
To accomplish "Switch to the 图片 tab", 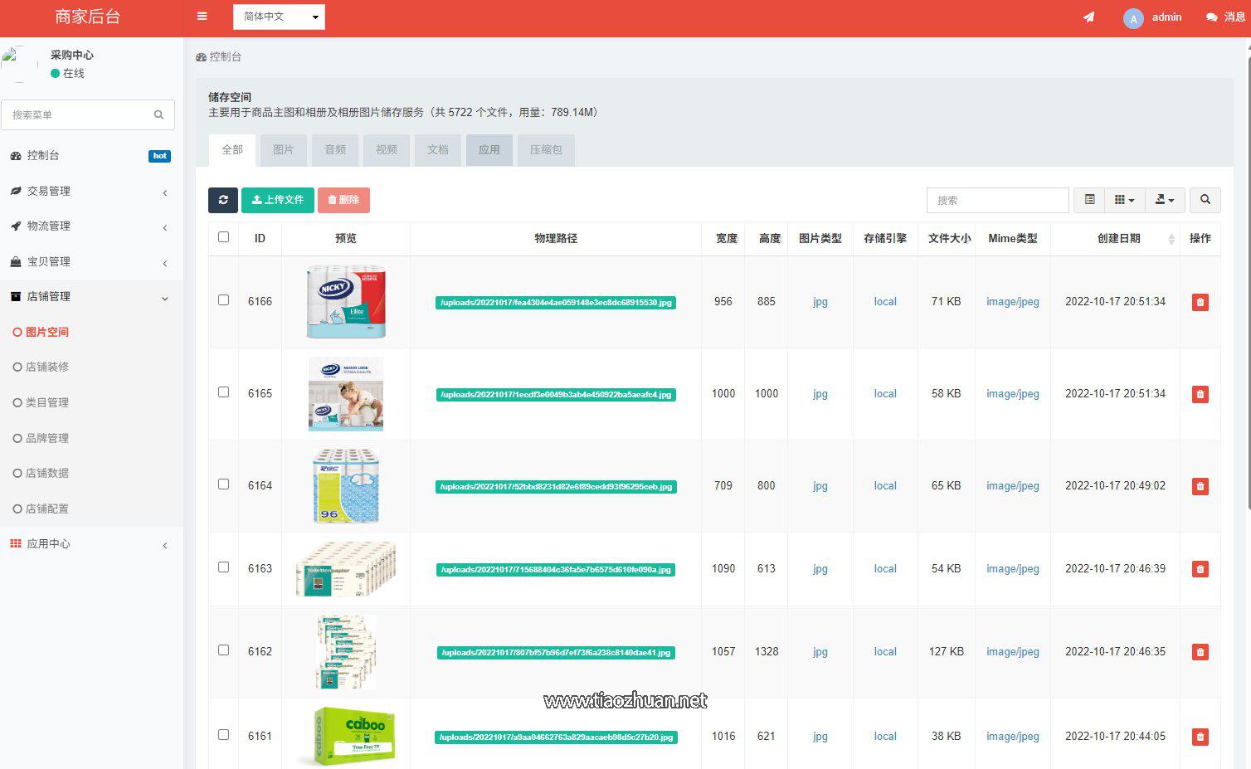I will tap(284, 150).
